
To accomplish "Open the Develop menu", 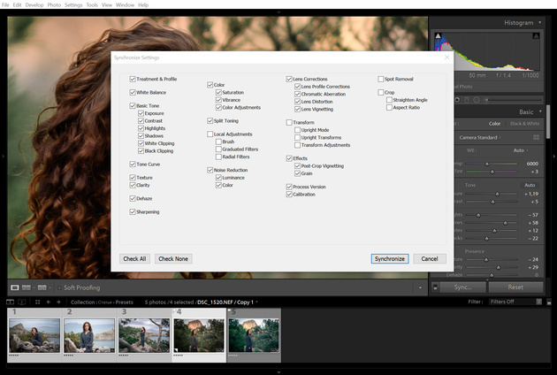I will pos(34,5).
